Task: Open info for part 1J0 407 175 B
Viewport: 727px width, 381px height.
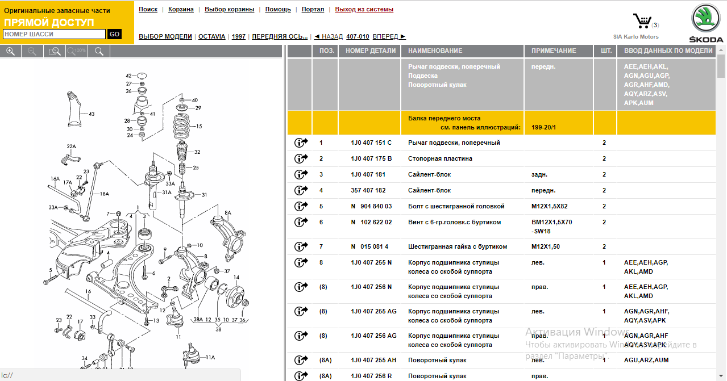Action: coord(301,158)
